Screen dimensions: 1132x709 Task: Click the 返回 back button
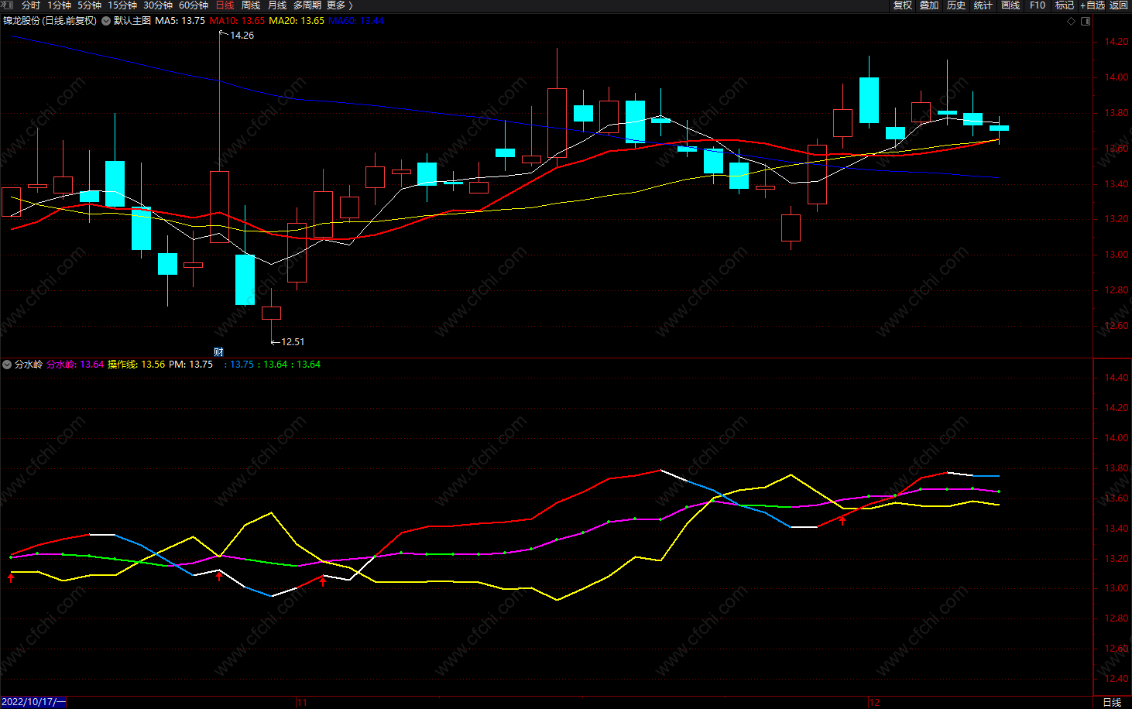[x=1119, y=5]
